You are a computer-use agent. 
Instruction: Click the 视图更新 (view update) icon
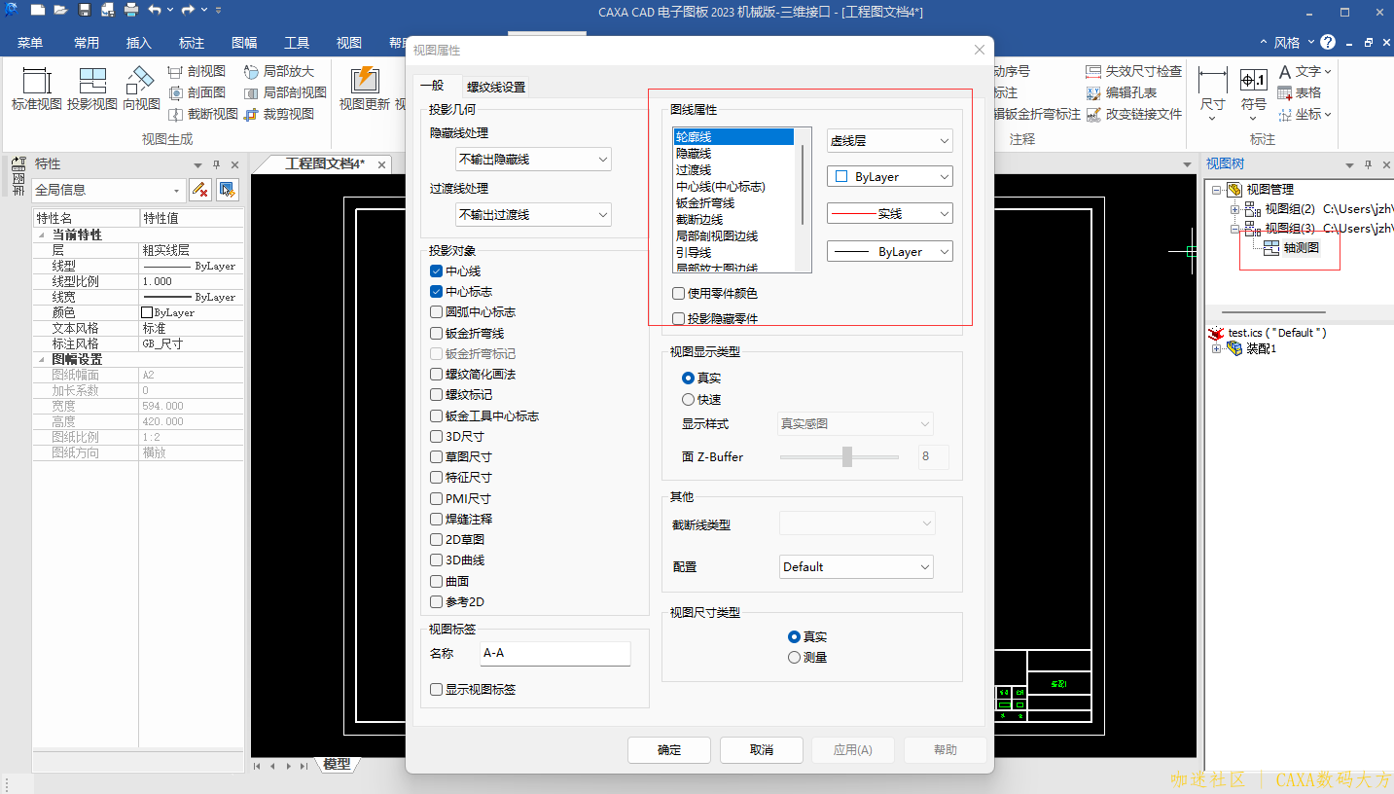pos(364,82)
